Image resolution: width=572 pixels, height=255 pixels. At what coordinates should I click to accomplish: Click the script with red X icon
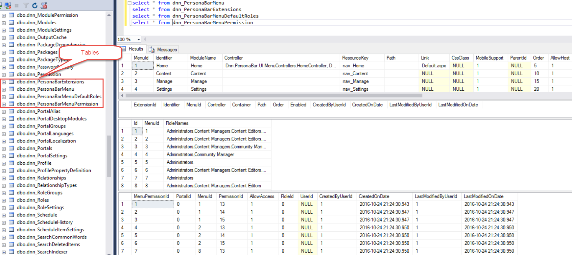pos(44,5)
